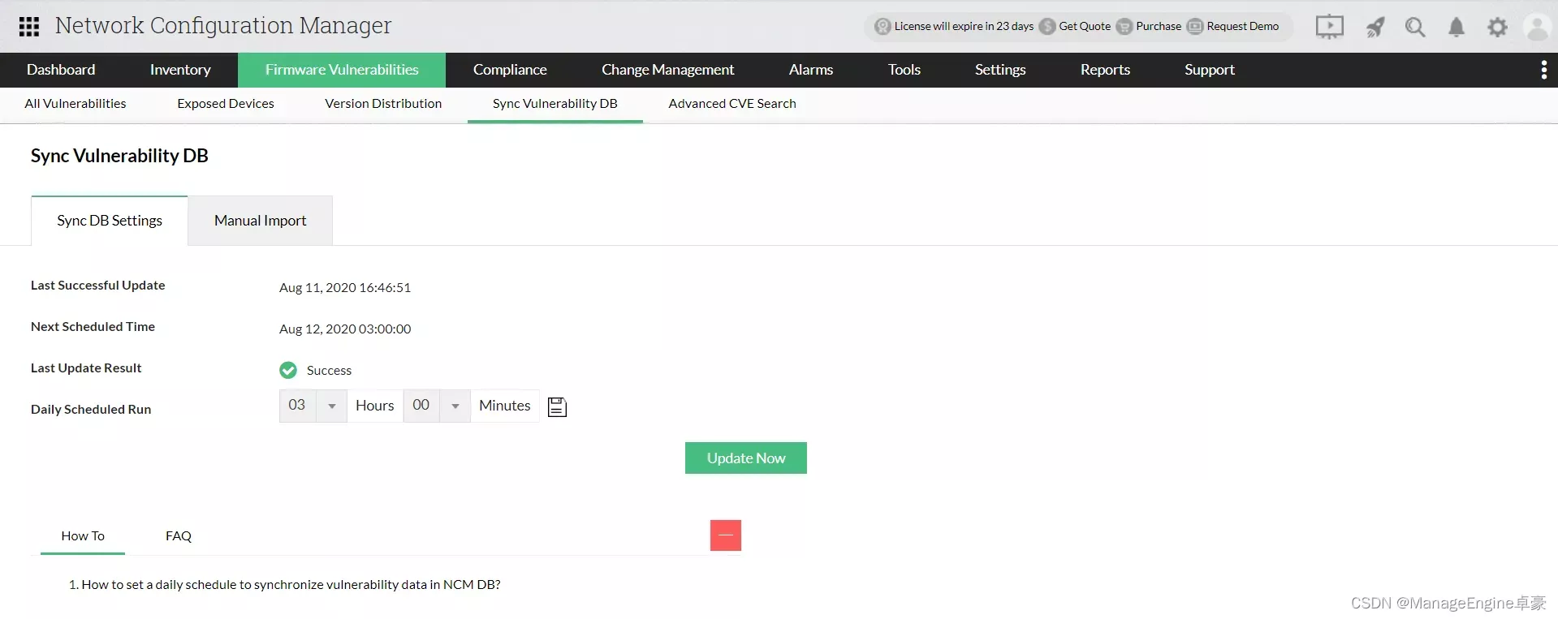Open Advanced CVE Search subtab
This screenshot has width=1558, height=619.
(732, 104)
